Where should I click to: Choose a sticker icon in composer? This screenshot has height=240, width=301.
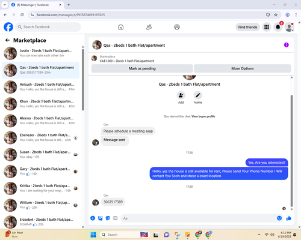108,218
